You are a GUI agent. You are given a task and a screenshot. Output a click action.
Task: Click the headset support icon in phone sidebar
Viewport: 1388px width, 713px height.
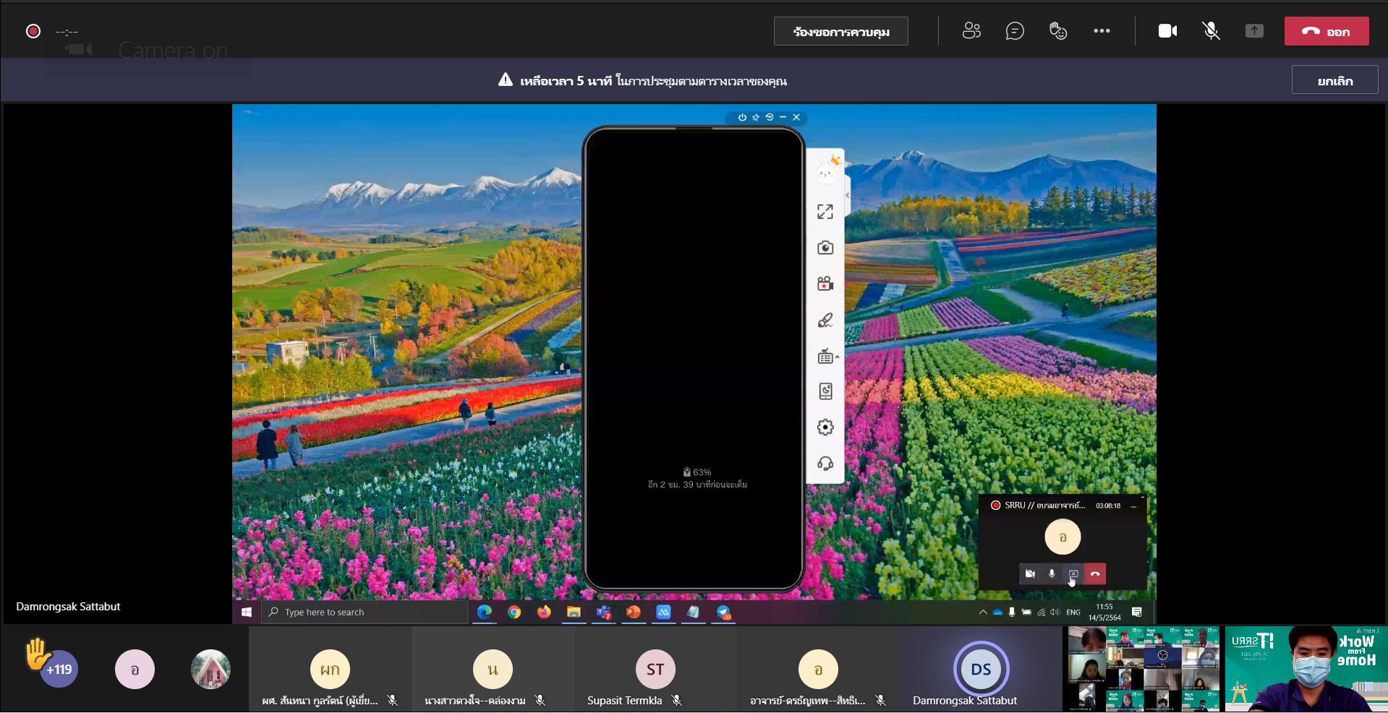825,464
